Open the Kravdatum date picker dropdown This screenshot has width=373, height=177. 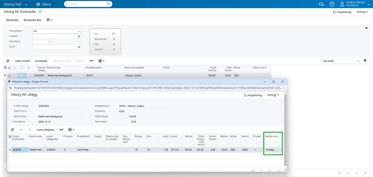point(50,41)
